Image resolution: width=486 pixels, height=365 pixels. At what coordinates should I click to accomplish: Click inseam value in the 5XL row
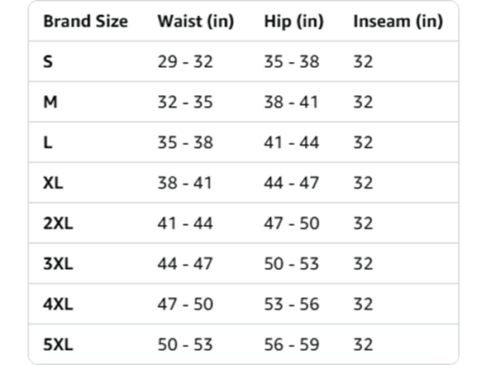coord(363,344)
